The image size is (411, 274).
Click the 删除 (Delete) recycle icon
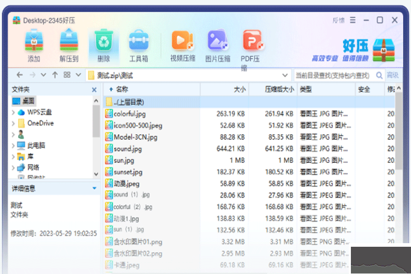click(x=103, y=41)
